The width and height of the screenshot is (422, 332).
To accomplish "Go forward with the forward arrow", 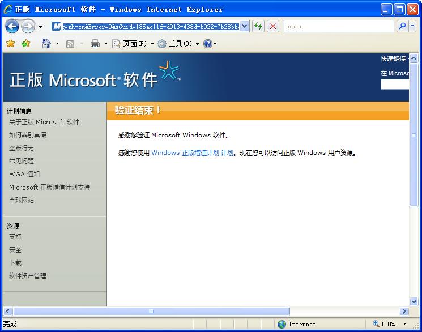I will (28, 27).
